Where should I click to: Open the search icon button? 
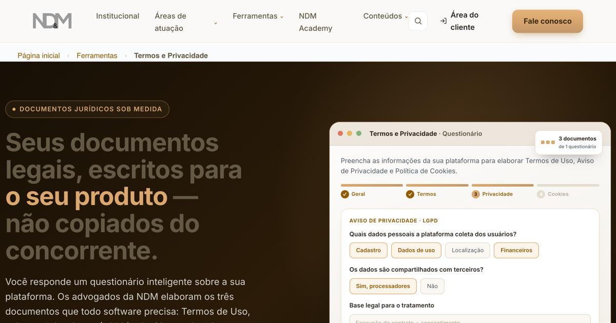[x=418, y=21]
